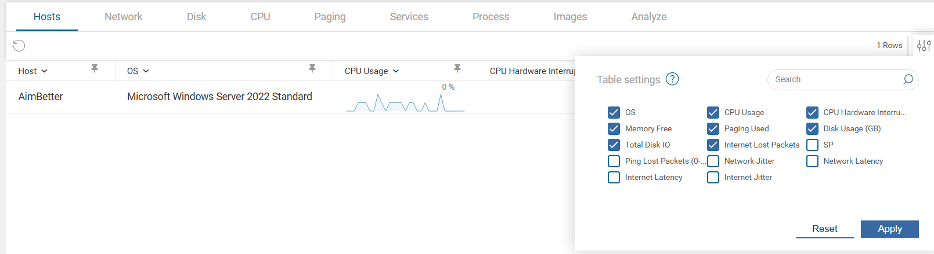Open the Services tab
Viewport: 934px width, 254px height.
click(409, 17)
